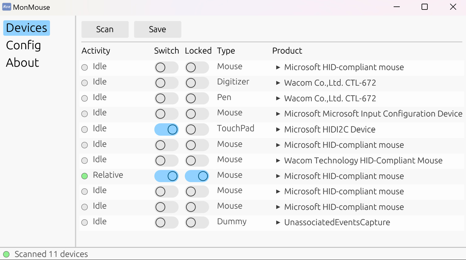466x260 pixels.
Task: Click the Scan button
Action: point(105,29)
